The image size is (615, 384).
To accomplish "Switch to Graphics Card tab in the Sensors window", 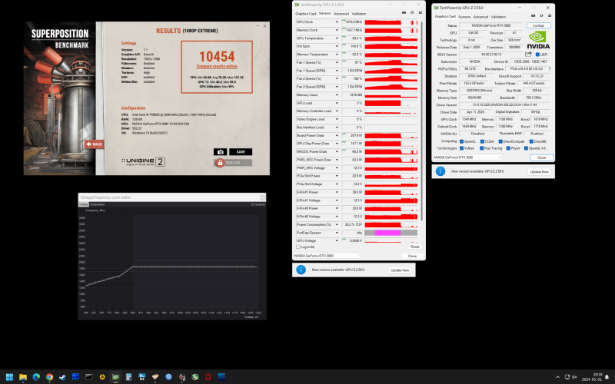I will pos(305,13).
